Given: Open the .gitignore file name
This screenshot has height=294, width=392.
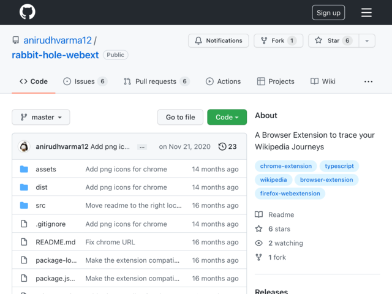Looking at the screenshot, I should (50, 224).
